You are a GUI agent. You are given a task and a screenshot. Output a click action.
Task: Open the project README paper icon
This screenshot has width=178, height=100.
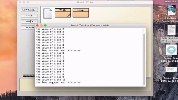[48, 13]
